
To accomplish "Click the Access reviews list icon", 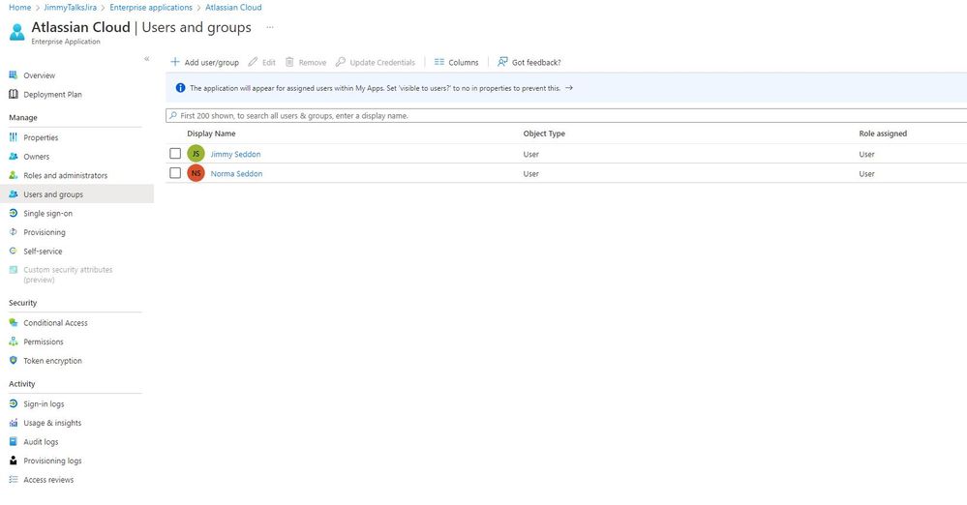I will click(x=13, y=479).
